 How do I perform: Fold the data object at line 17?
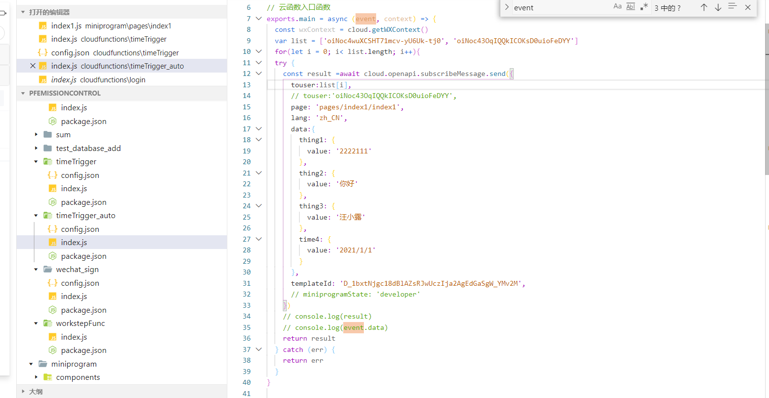point(259,129)
